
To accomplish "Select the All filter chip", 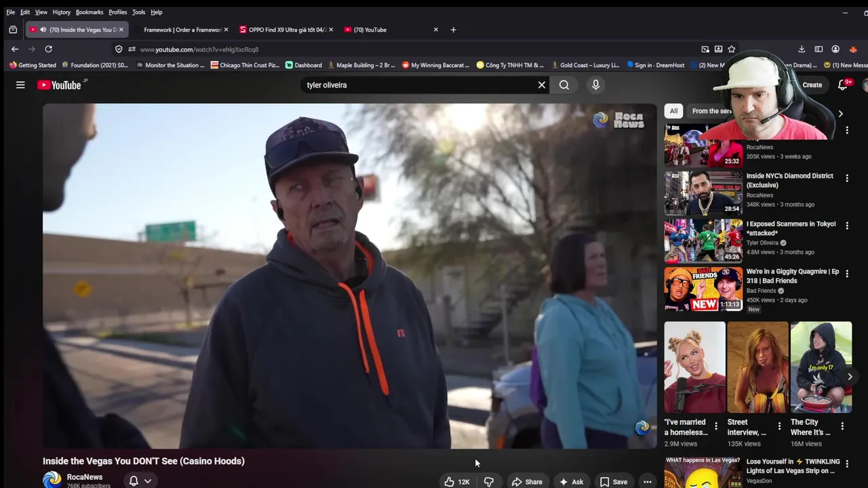I will tap(673, 111).
